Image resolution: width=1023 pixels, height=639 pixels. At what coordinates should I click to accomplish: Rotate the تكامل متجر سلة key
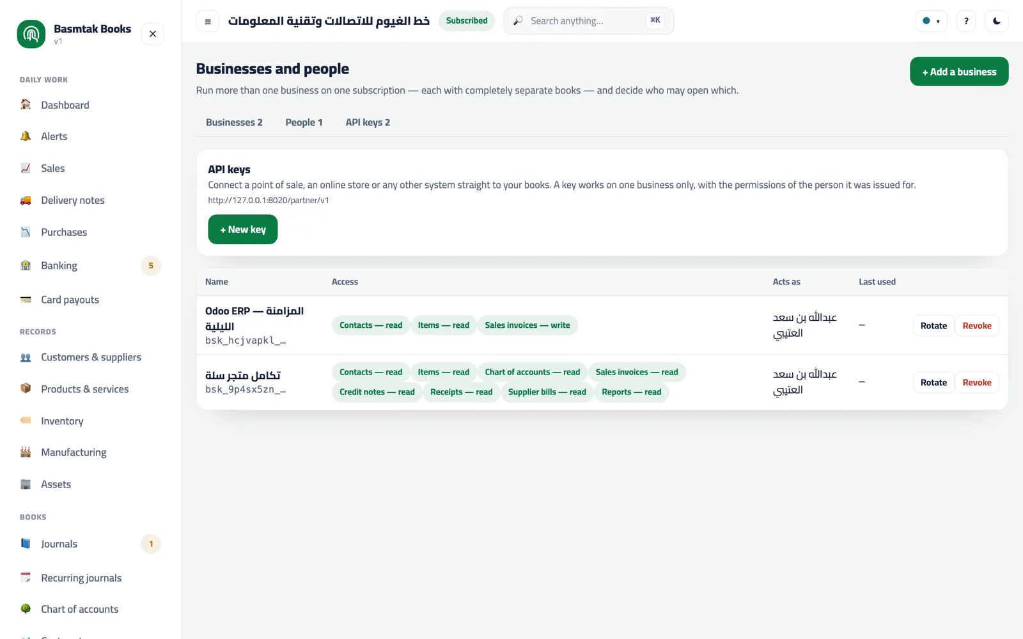coord(933,383)
